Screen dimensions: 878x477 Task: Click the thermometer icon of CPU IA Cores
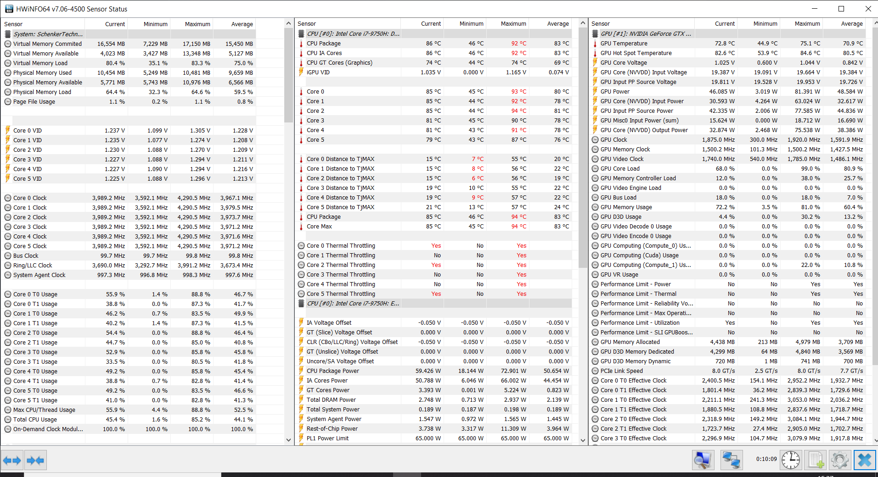click(x=301, y=53)
